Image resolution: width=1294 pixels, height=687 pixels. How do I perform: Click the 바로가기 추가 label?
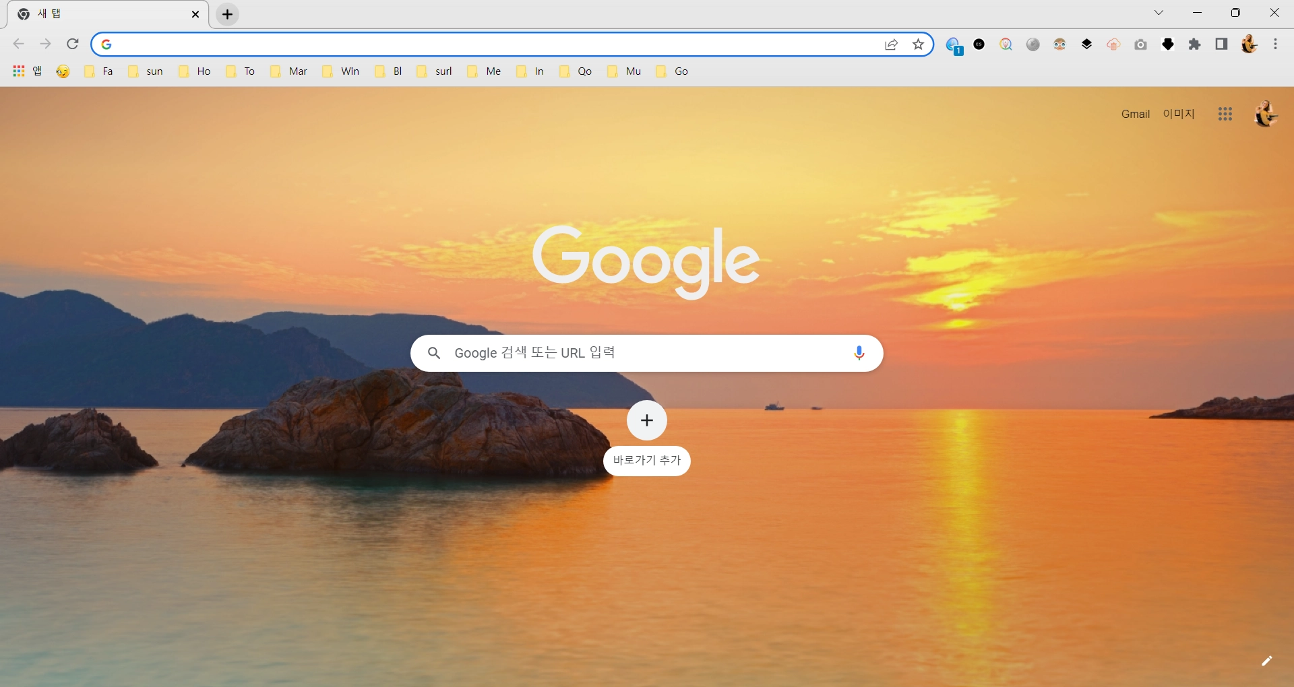[x=647, y=461]
